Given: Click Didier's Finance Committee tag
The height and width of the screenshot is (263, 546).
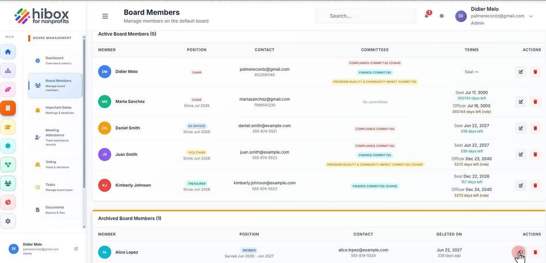Looking at the screenshot, I should (375, 73).
